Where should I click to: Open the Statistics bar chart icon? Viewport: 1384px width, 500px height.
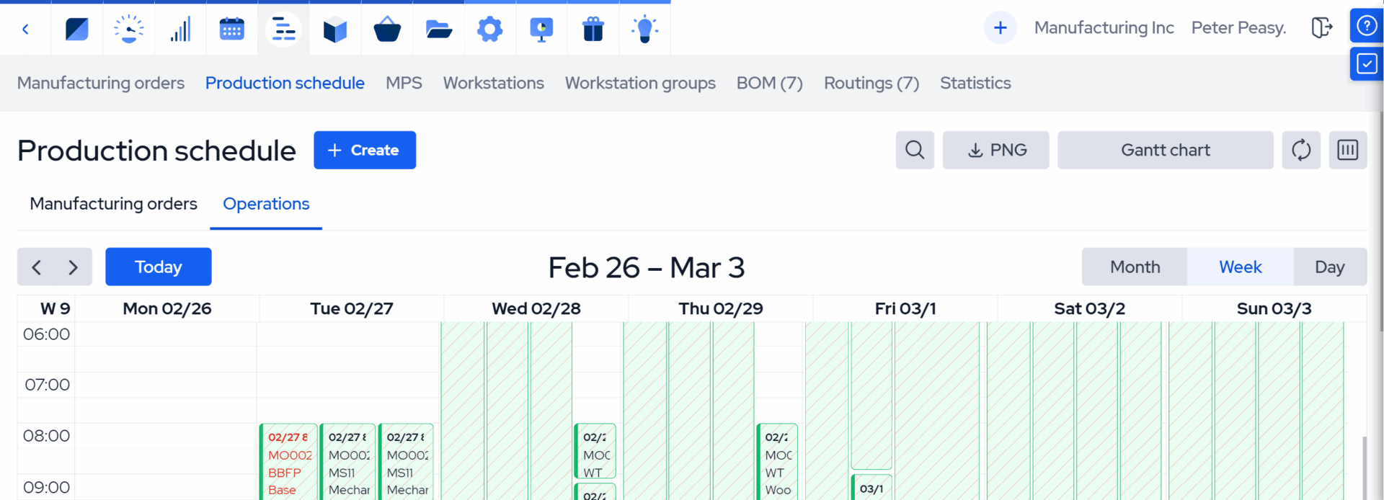point(180,28)
